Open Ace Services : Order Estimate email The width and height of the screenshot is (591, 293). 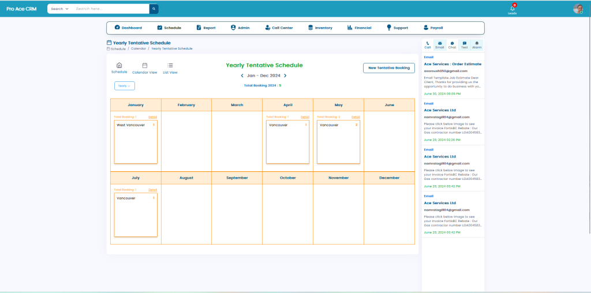(x=452, y=64)
